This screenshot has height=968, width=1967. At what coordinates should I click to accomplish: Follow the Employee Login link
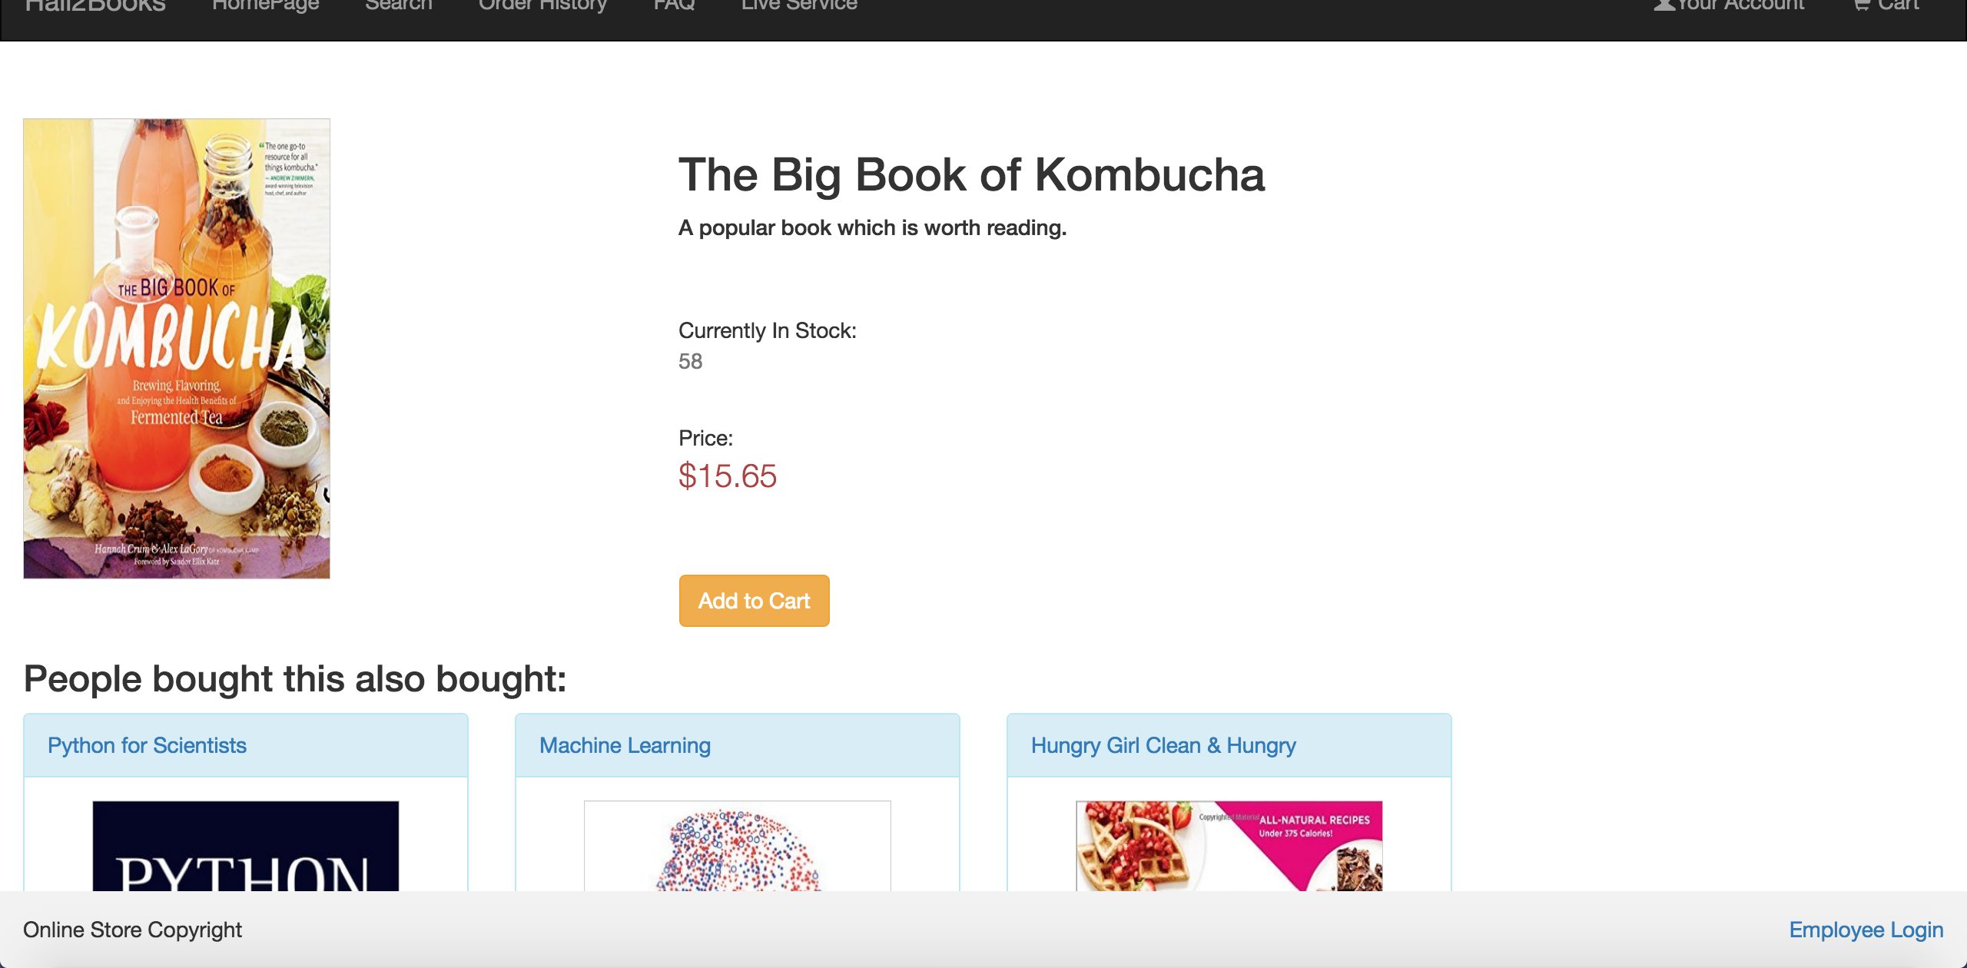click(x=1866, y=930)
